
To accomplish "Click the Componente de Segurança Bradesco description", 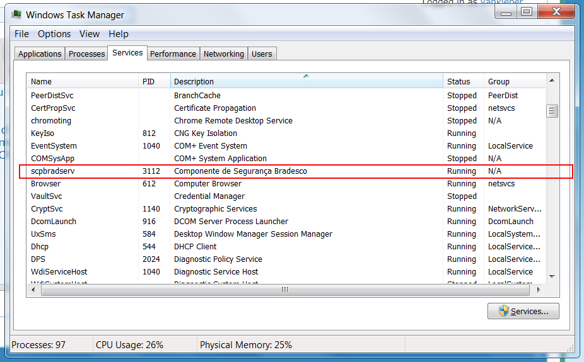I will pos(241,171).
